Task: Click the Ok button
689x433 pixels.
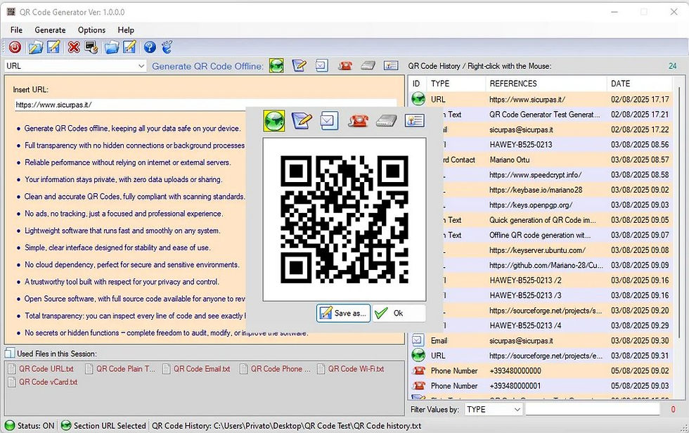Action: pos(399,313)
